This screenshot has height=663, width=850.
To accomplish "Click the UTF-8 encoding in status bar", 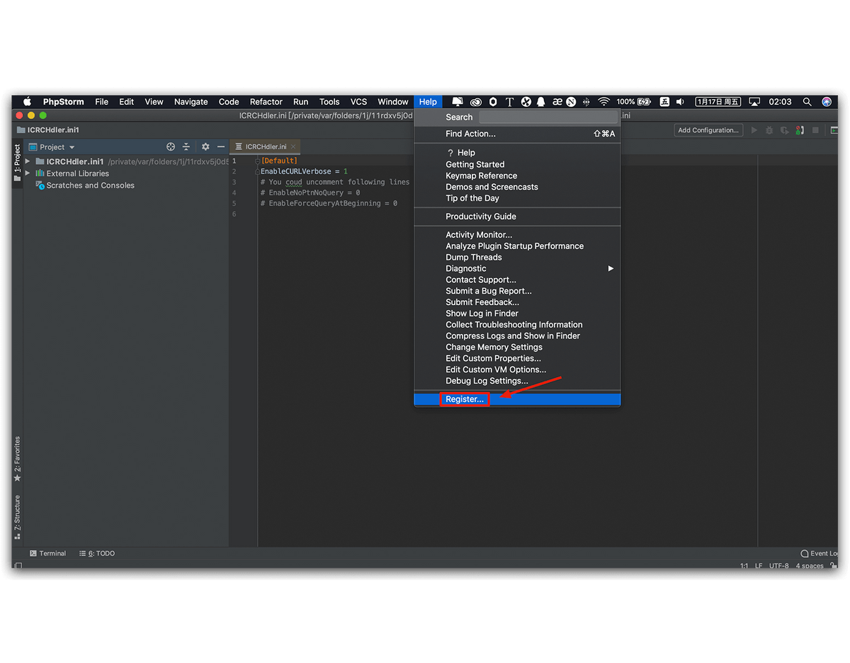I will [x=779, y=566].
